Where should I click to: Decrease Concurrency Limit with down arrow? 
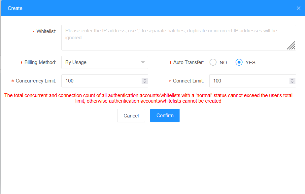click(145, 82)
